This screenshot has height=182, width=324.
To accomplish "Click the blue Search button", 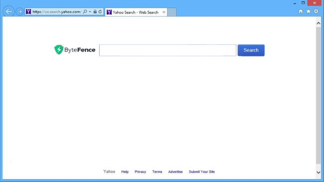I will [251, 50].
